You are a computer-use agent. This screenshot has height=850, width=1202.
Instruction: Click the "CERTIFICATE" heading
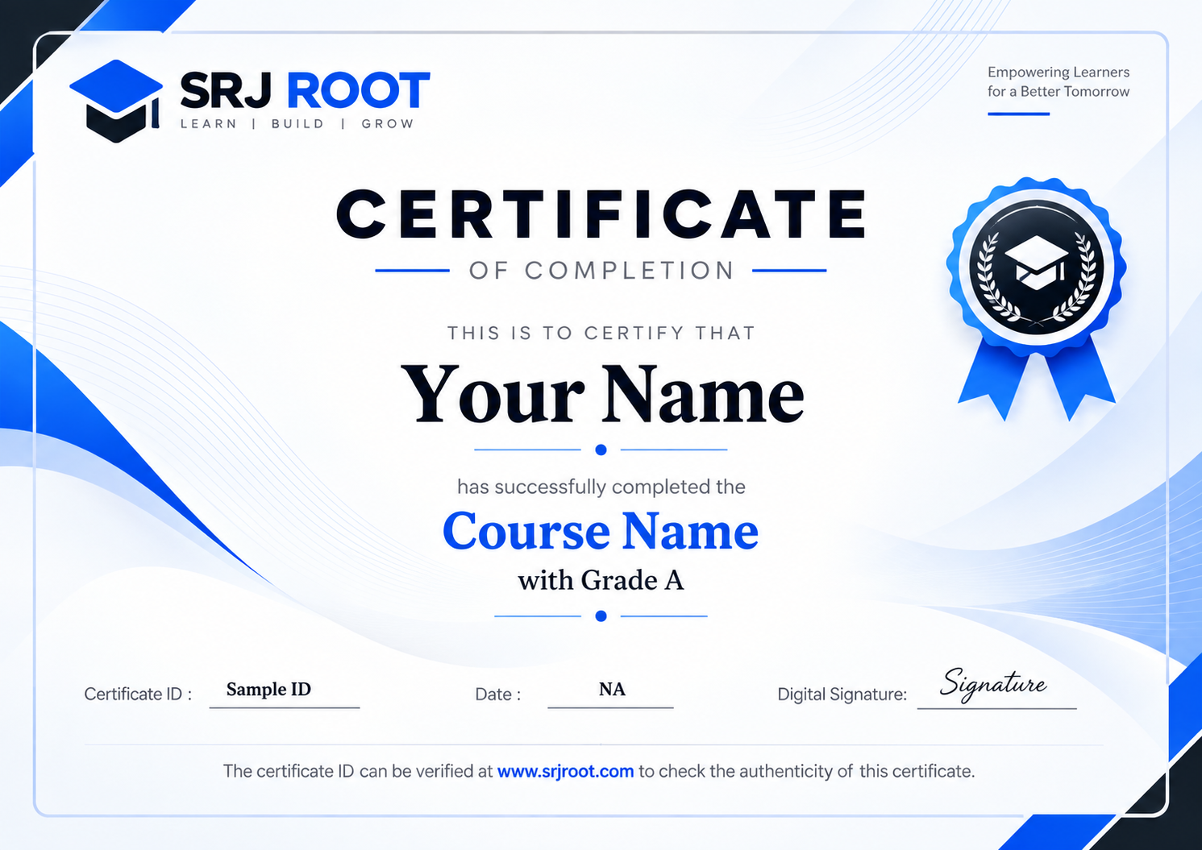[601, 214]
